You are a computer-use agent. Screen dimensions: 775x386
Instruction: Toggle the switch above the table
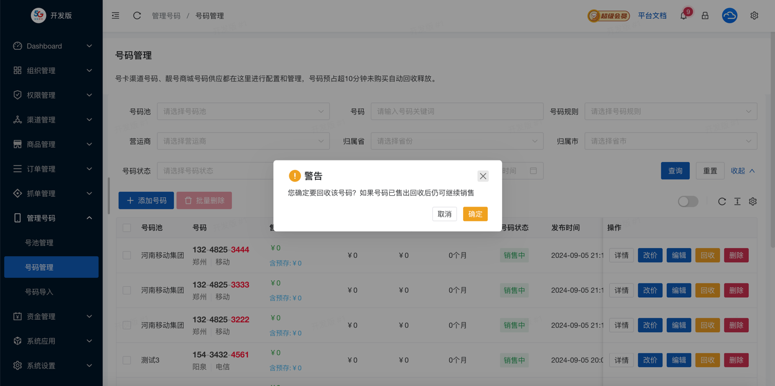[x=688, y=201]
